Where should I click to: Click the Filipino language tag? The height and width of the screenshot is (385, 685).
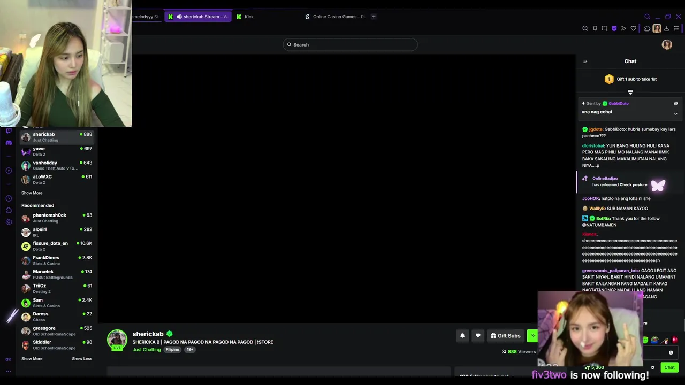point(172,350)
